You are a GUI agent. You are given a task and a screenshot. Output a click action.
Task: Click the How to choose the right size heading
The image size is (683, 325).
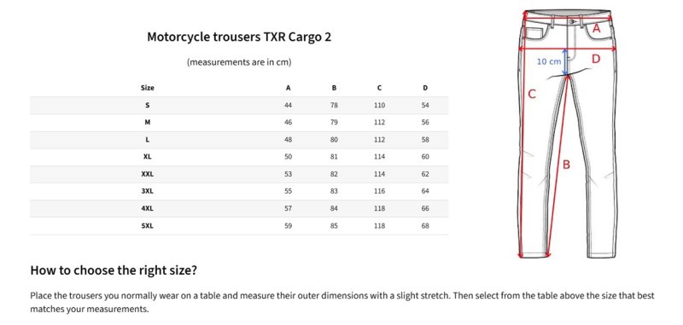(x=114, y=270)
